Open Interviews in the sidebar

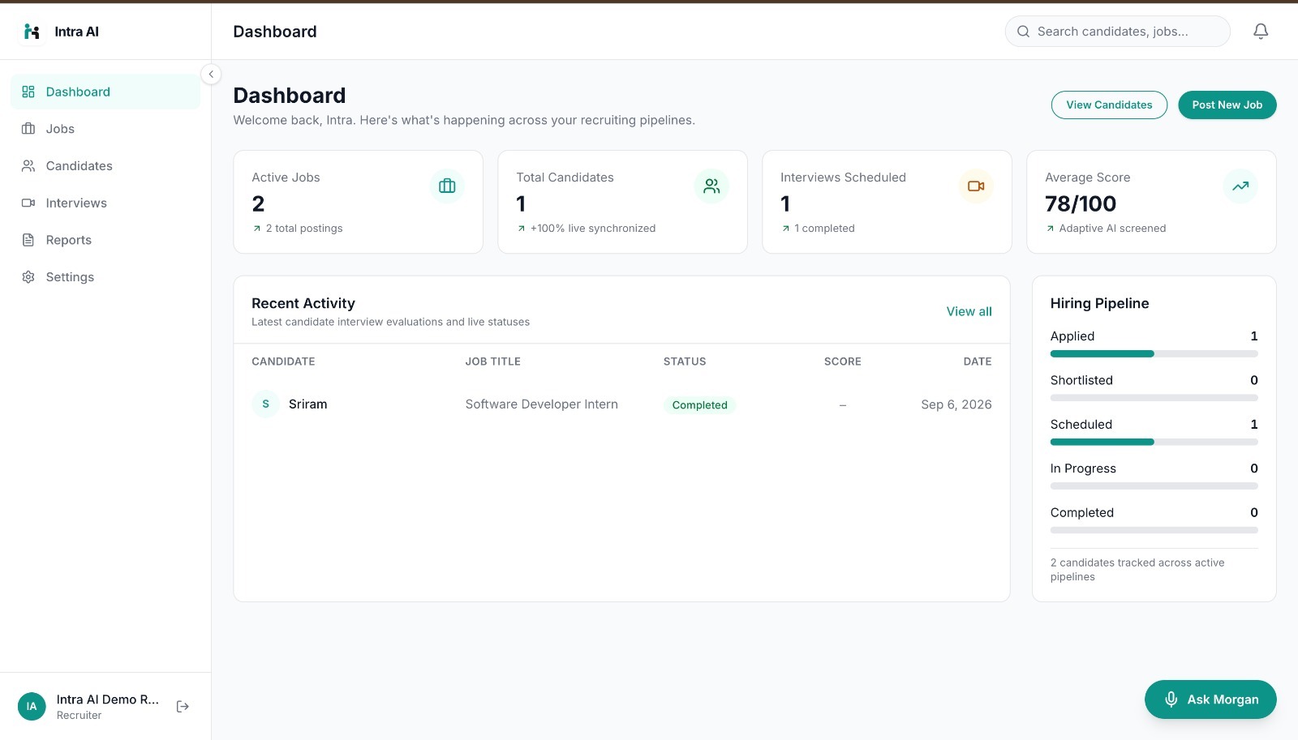(x=105, y=203)
